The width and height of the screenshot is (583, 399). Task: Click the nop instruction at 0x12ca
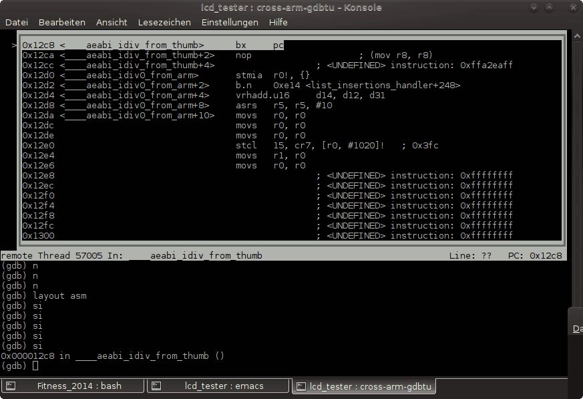click(244, 55)
